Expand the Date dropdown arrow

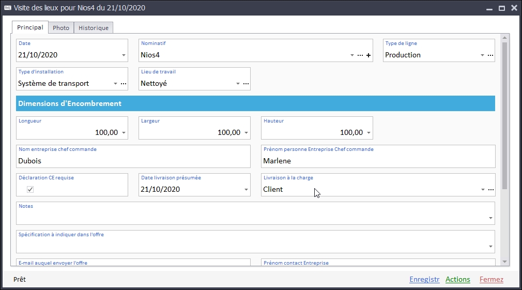point(124,55)
